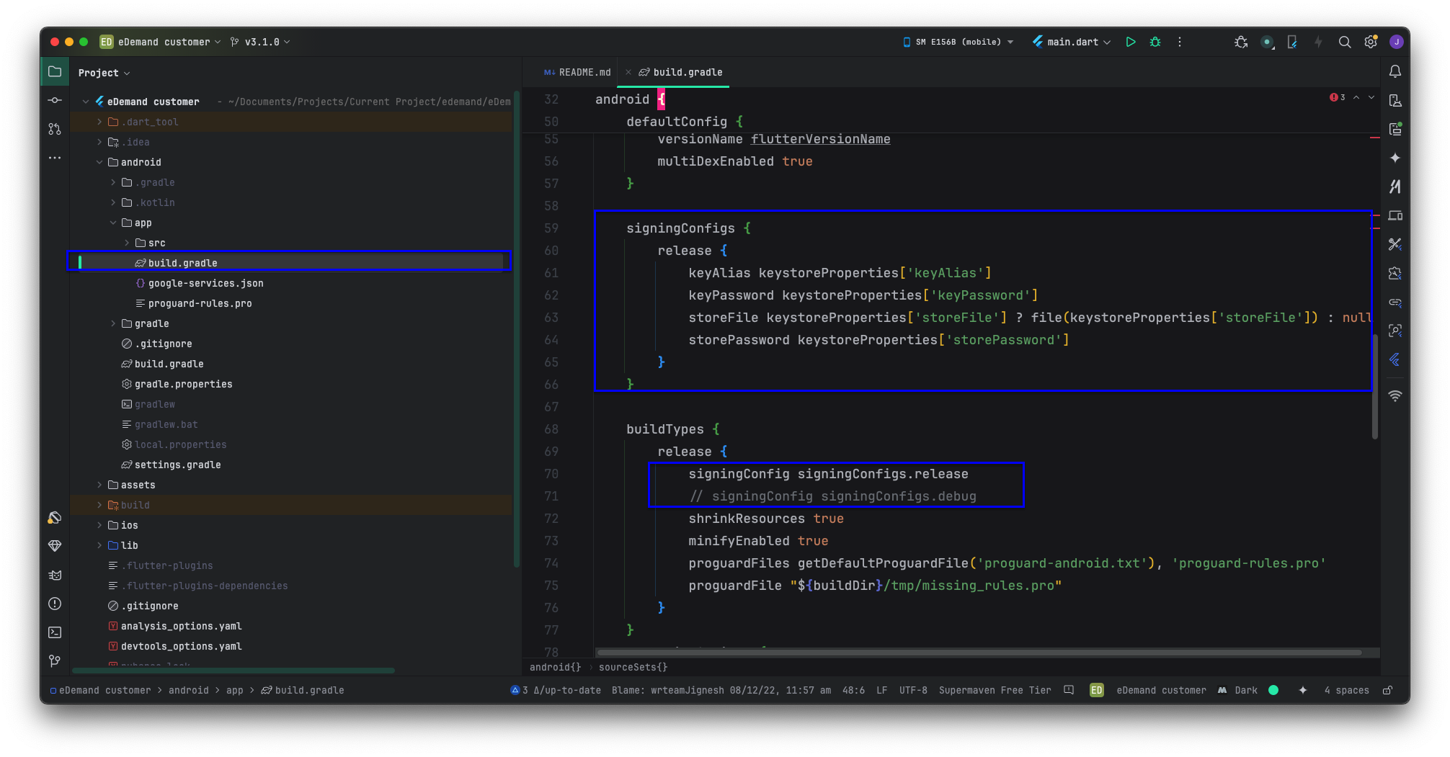Screen dimensions: 1450x757
Task: Jump to next highlighted error arrow
Action: click(1371, 97)
